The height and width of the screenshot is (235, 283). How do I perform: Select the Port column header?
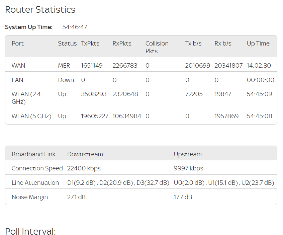coord(17,43)
